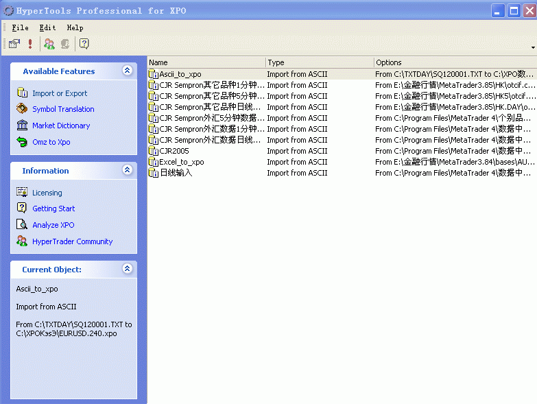
Task: Select the CJR Sempron外汇数据1分钟 row
Action: 342,129
